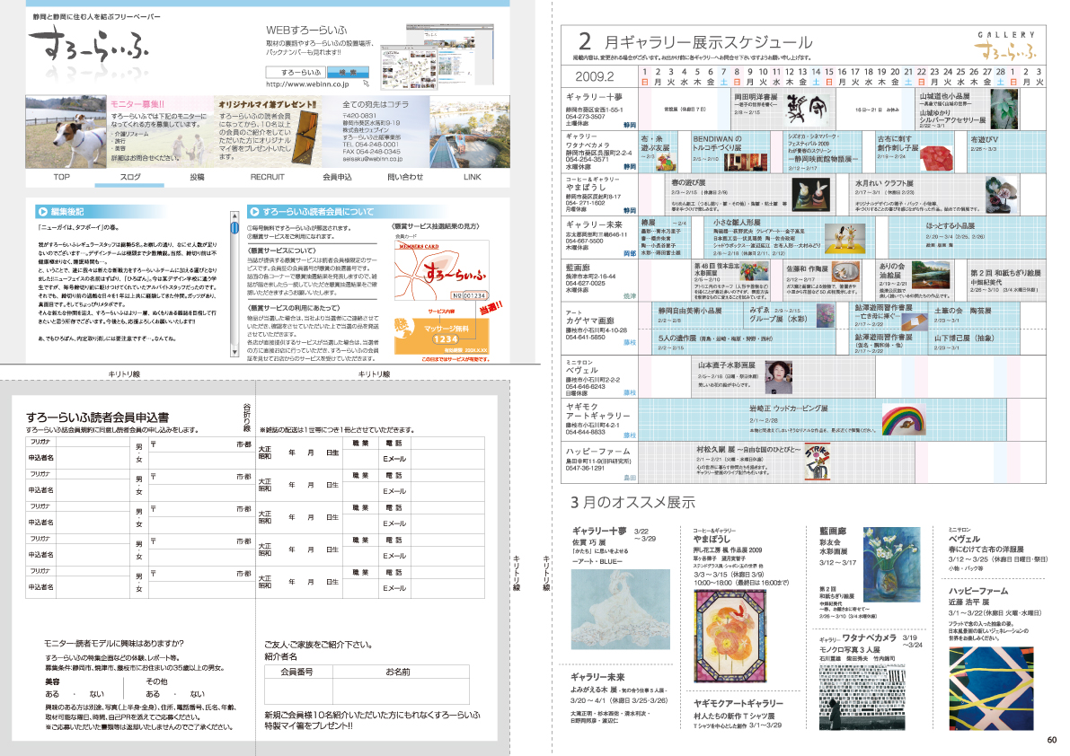
Task: Click the モニター募集!! banner heading
Action: click(x=137, y=104)
